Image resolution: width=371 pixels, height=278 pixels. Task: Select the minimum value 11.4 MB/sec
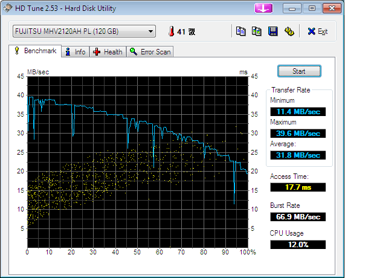click(x=298, y=112)
